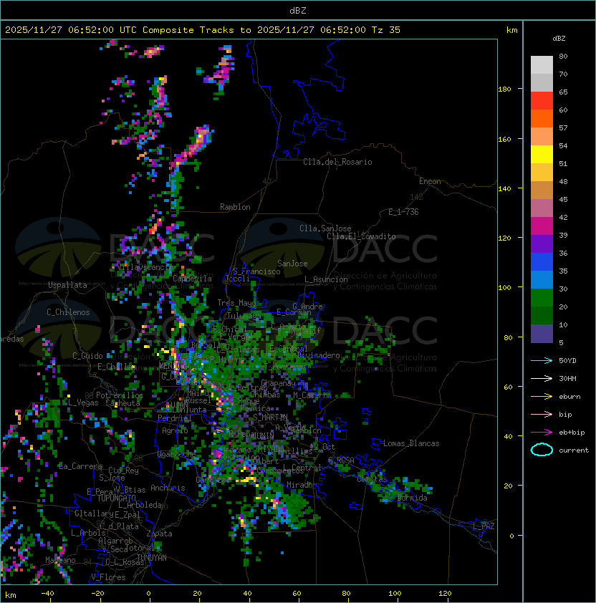Image resolution: width=596 pixels, height=603 pixels.
Task: Pick the dark orange 57-60 dBZ swatch
Action: point(542,119)
